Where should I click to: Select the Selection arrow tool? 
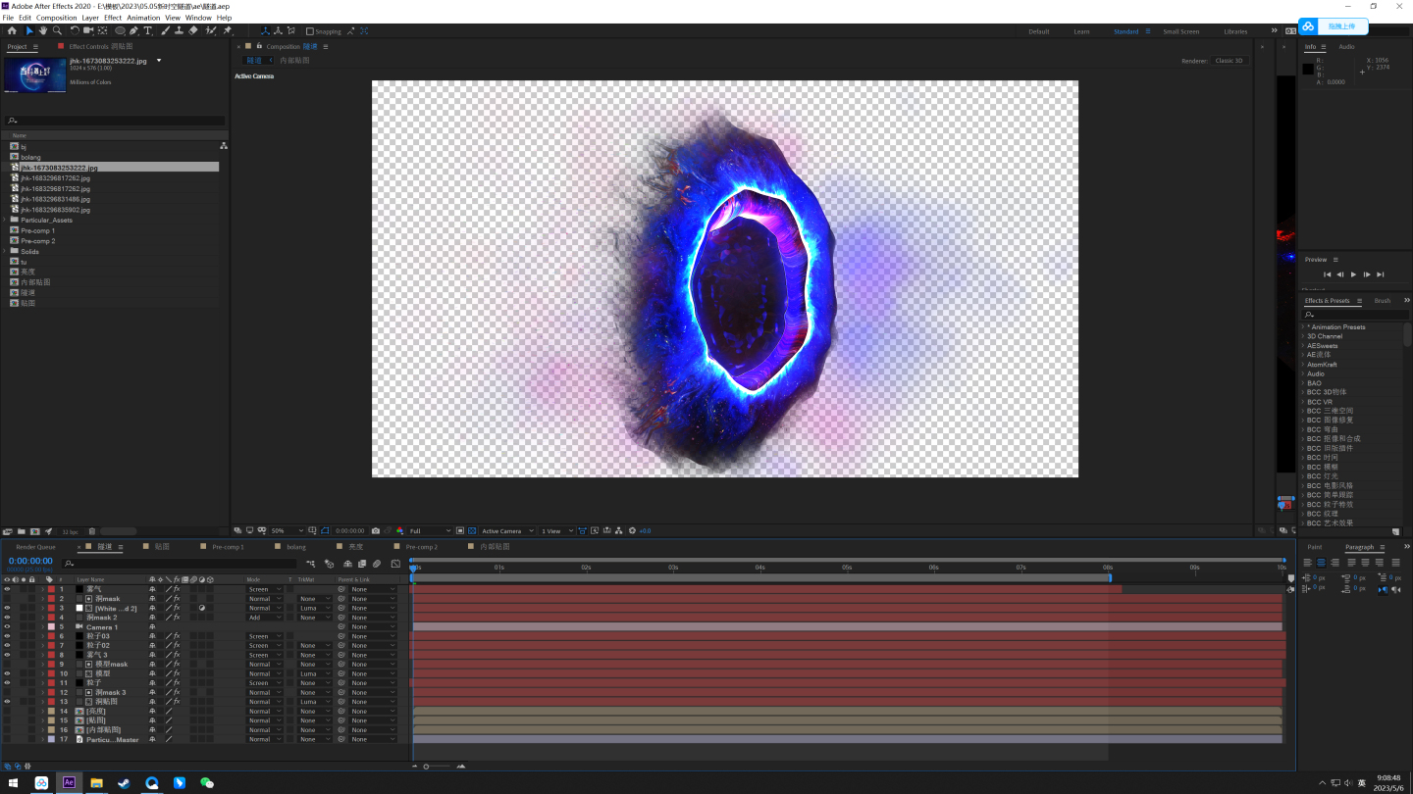[x=29, y=30]
